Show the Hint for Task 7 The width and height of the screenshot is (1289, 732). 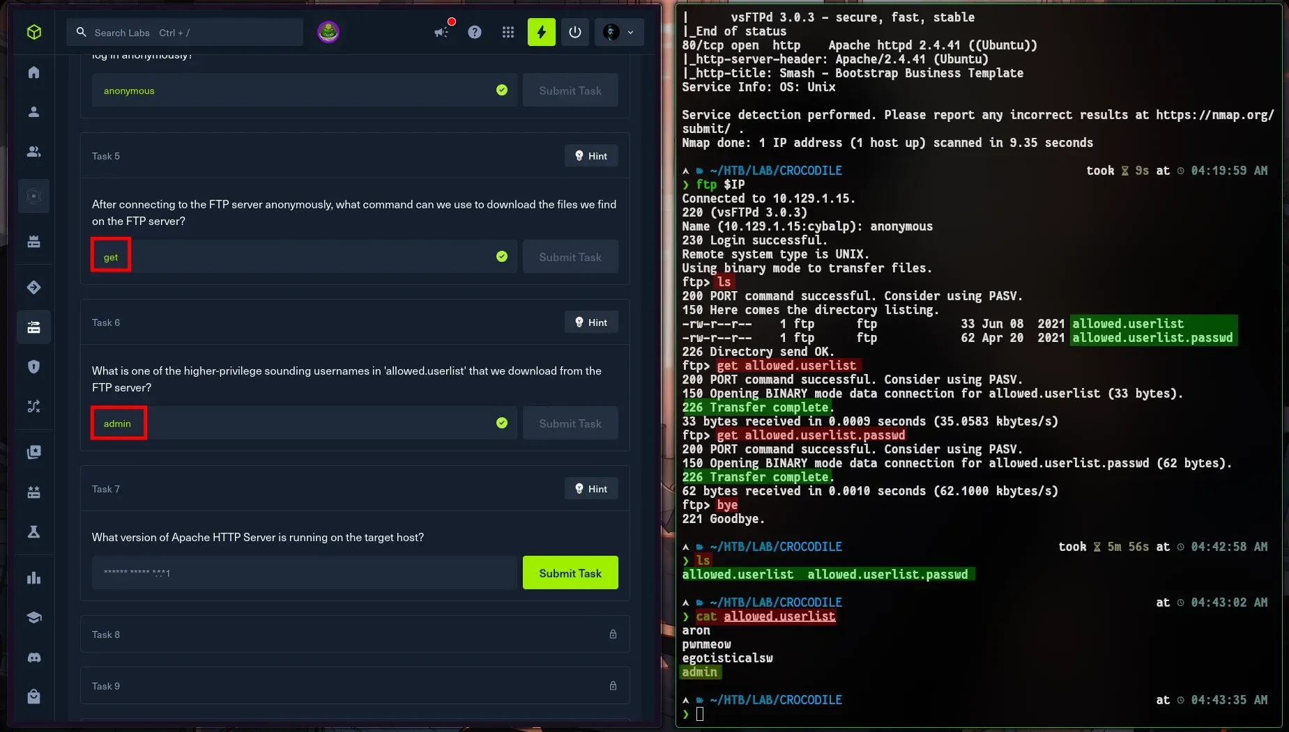[591, 489]
